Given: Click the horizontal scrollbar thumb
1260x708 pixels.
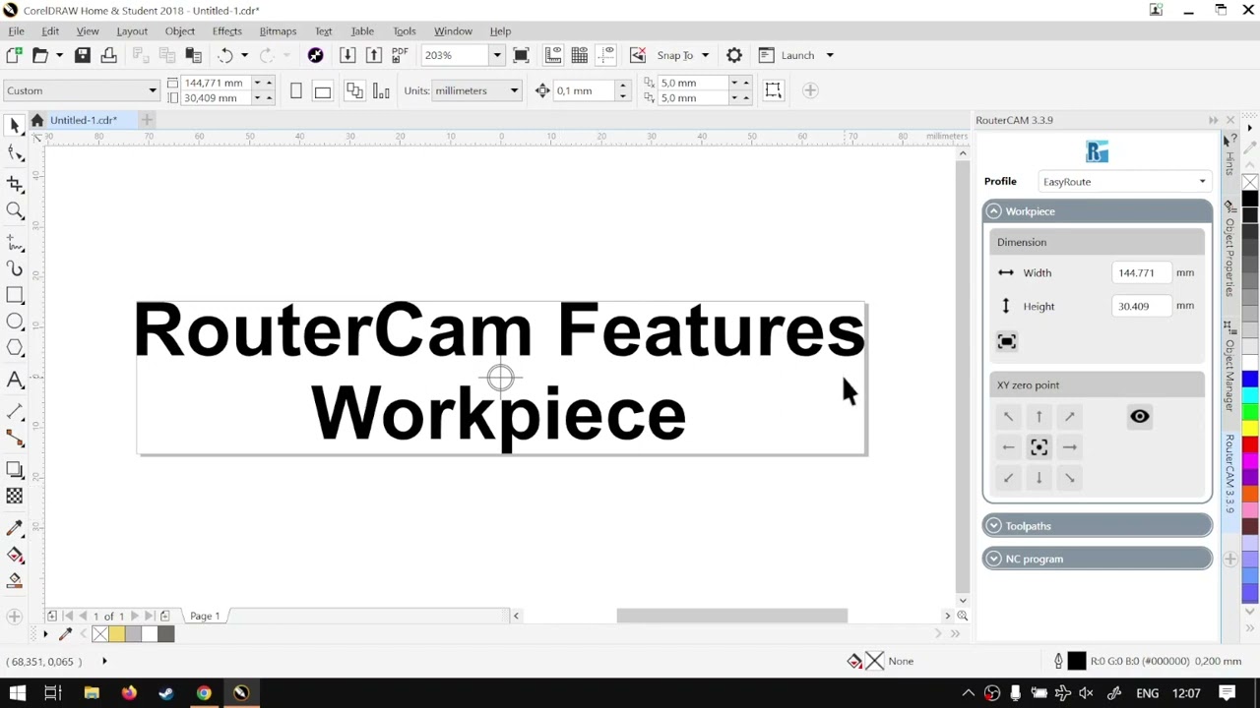Looking at the screenshot, I should coord(732,617).
